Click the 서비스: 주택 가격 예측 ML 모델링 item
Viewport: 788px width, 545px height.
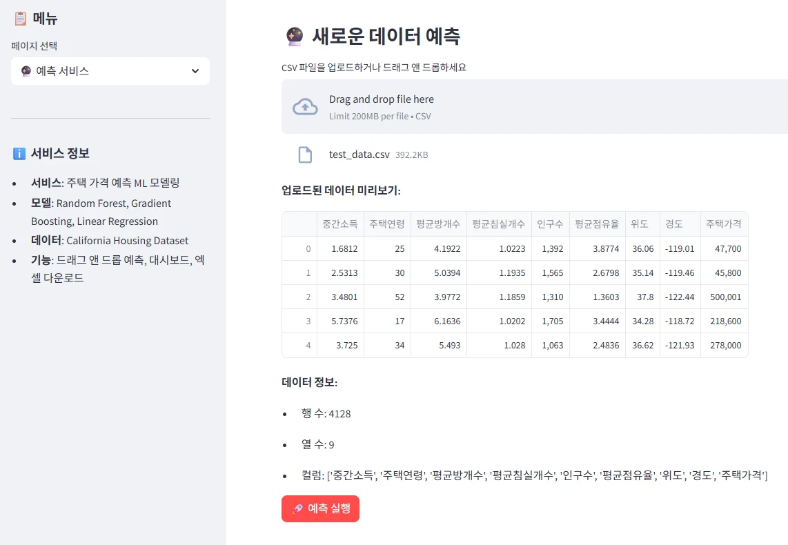[105, 182]
